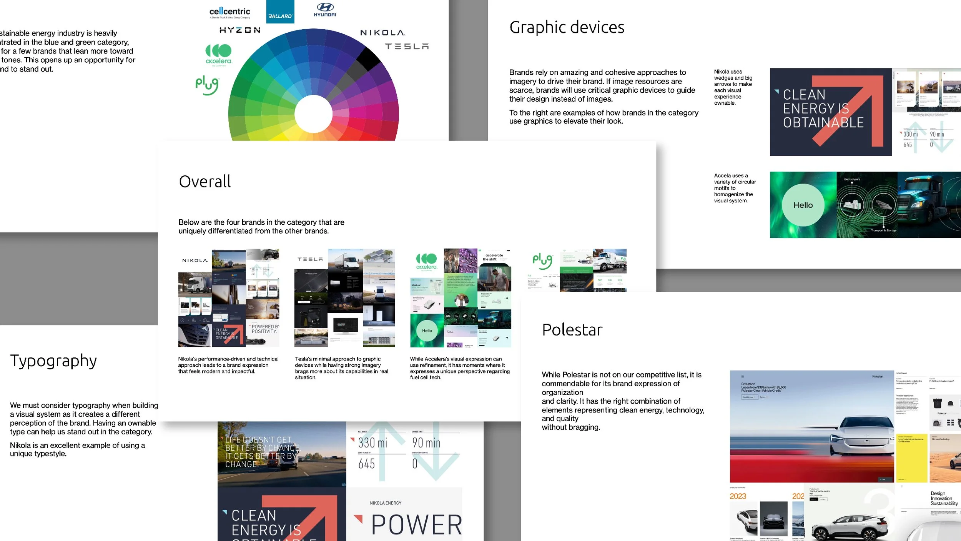Screen dimensions: 961x541
Task: Click plug logo in the Overall slide
Action: pyautogui.click(x=542, y=261)
